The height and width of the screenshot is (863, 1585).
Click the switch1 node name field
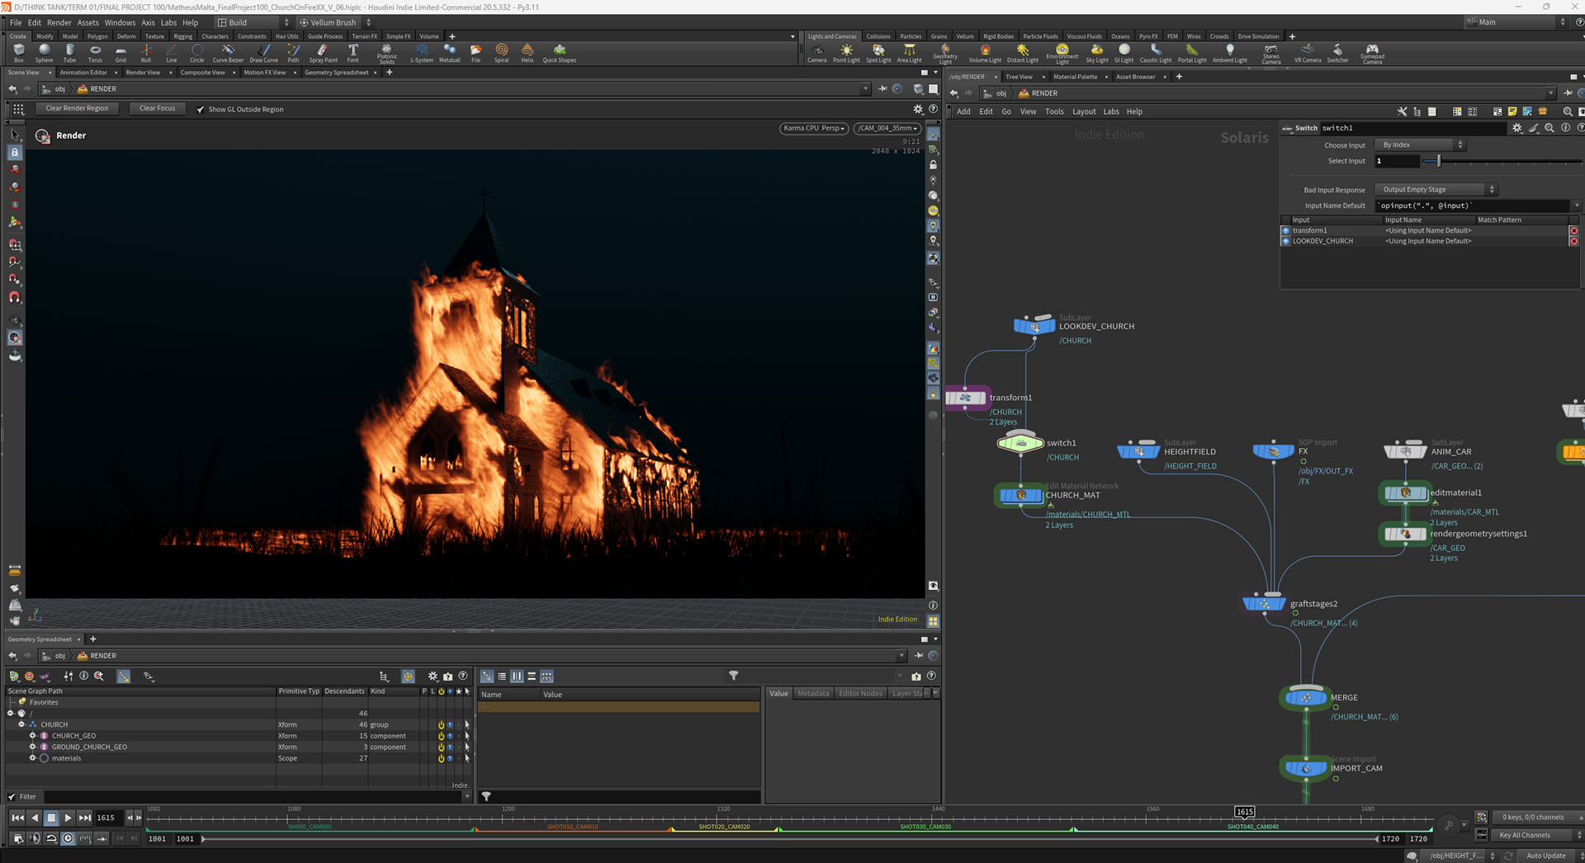pyautogui.click(x=1412, y=128)
